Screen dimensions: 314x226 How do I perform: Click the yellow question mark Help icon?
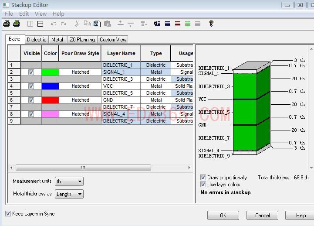coord(211,24)
